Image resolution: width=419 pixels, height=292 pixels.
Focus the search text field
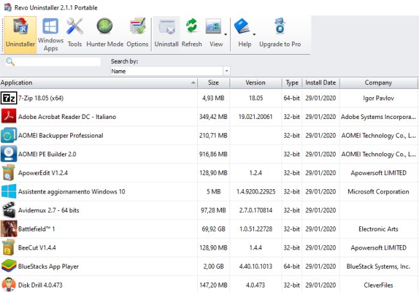[x=58, y=62]
